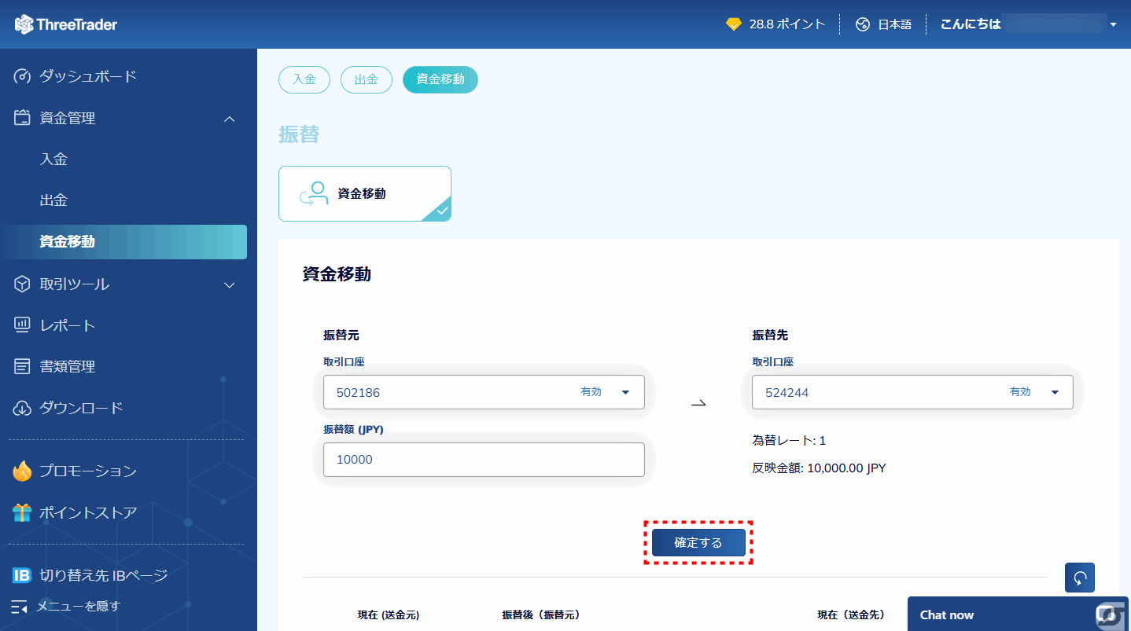Select the 資金移動 transfer type card
This screenshot has height=631, width=1131.
pos(365,193)
